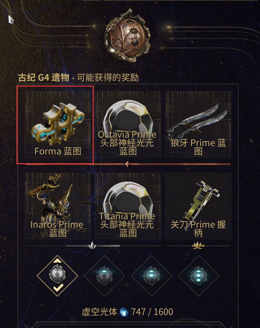Image resolution: width=260 pixels, height=328 pixels.
Task: Choose the 关刀 Prime 握柄 reward
Action: point(198,206)
